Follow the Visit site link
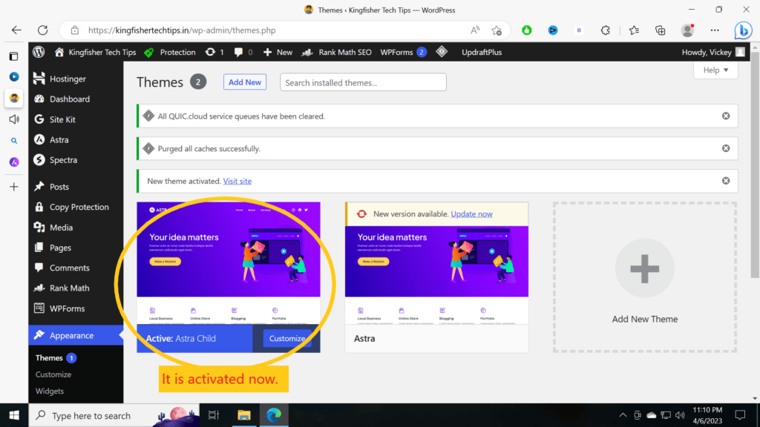The width and height of the screenshot is (760, 427). (237, 181)
